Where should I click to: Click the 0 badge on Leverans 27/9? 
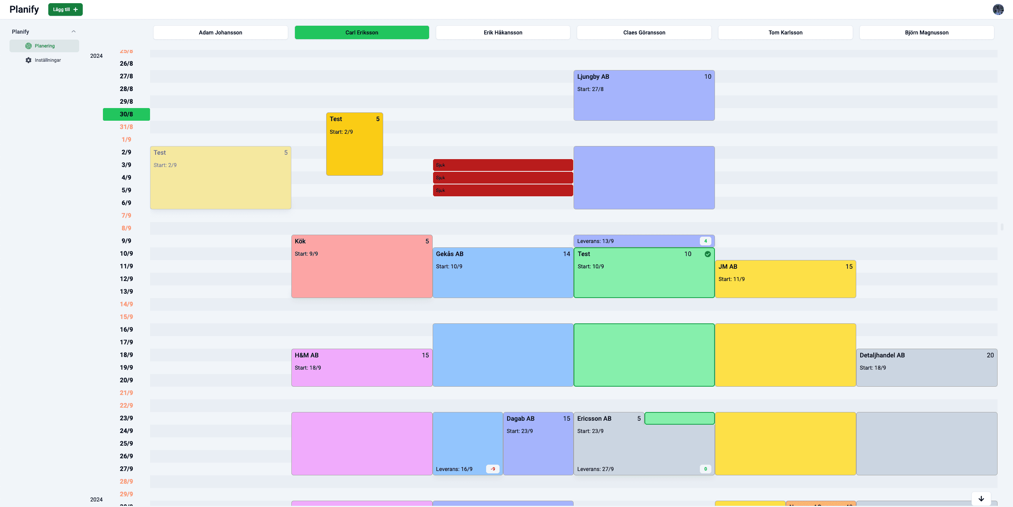click(x=705, y=469)
